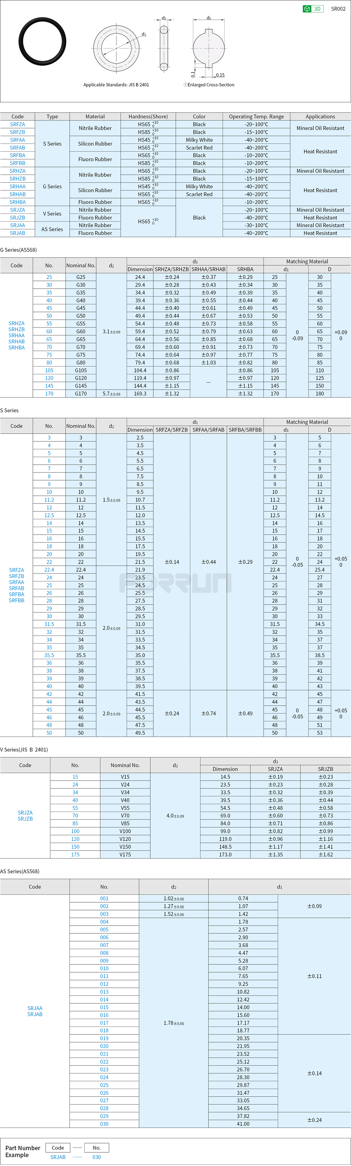351x1166 pixels.
Task: Open No. 170 in the G Series table
Action: click(x=49, y=394)
